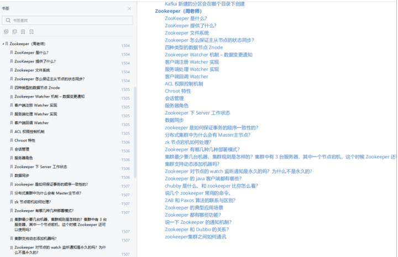Open document link zk 节点宕机如何处理?

coord(188,142)
